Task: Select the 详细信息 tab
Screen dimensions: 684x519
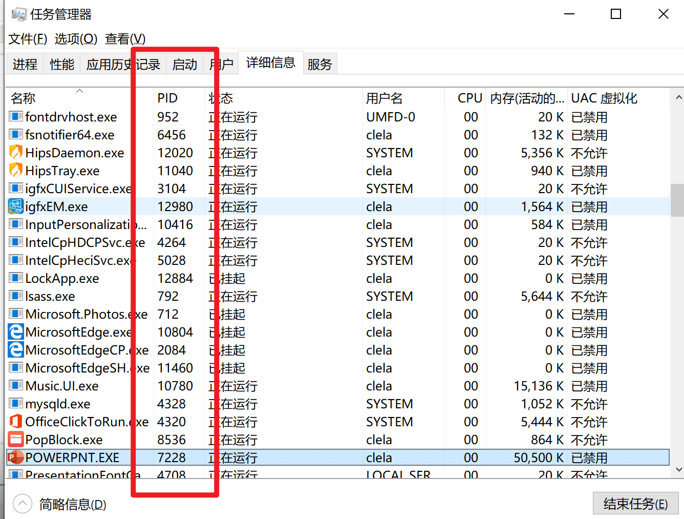Action: click(271, 63)
